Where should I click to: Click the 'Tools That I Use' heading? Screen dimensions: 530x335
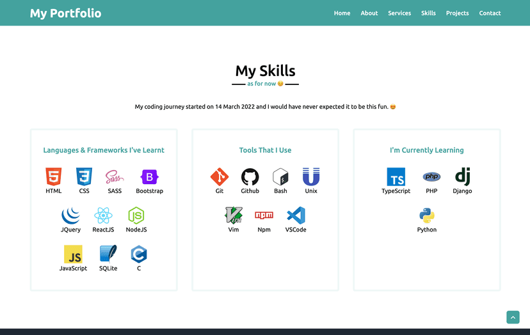pyautogui.click(x=266, y=150)
